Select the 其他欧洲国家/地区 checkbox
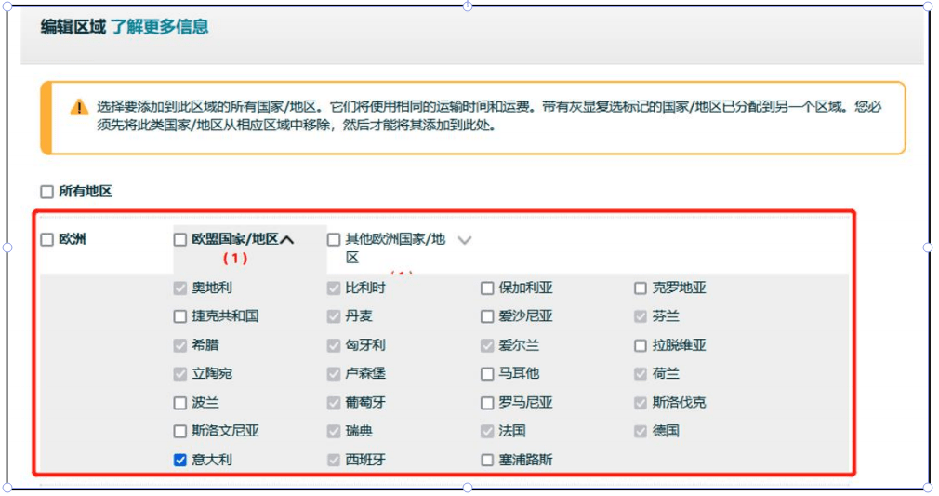The height and width of the screenshot is (496, 939). point(334,240)
